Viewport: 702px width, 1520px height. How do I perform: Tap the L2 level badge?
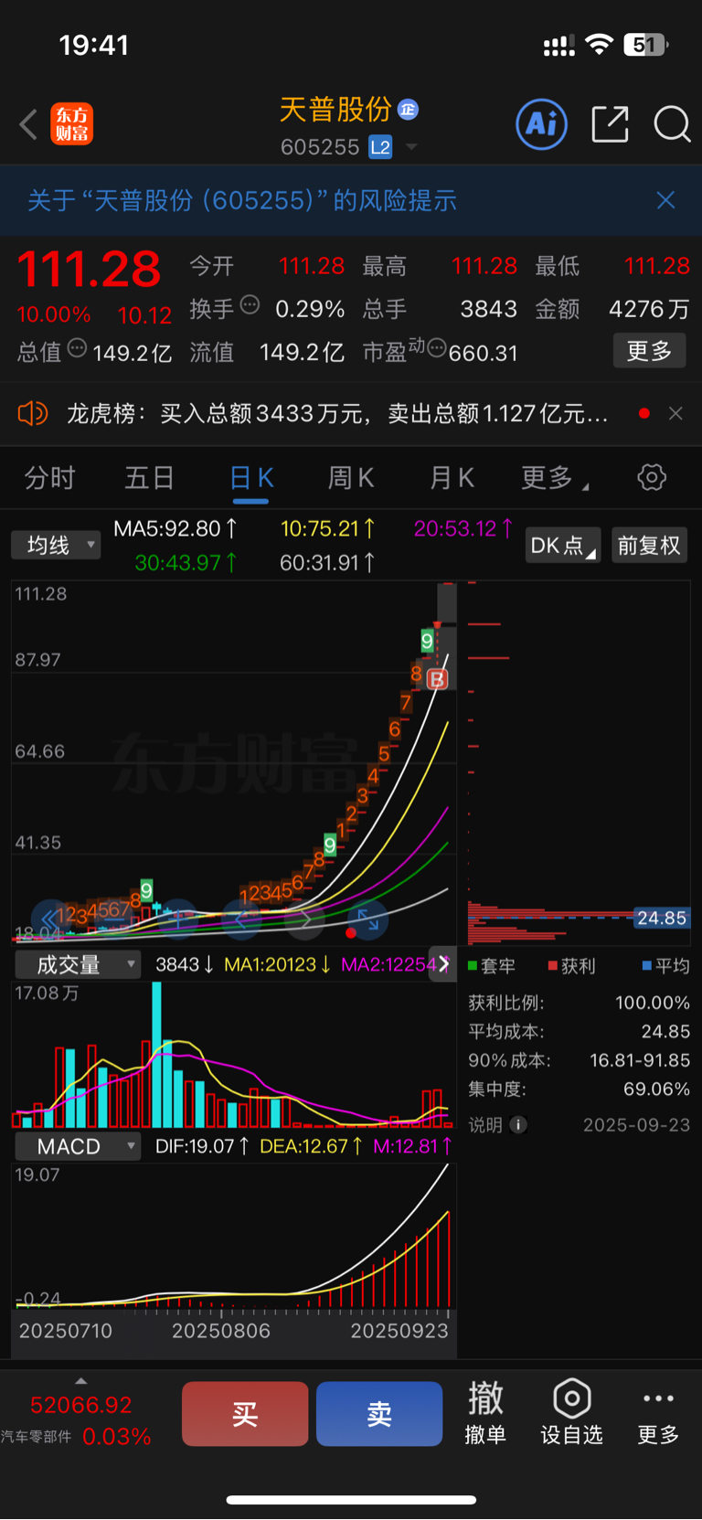pyautogui.click(x=380, y=147)
